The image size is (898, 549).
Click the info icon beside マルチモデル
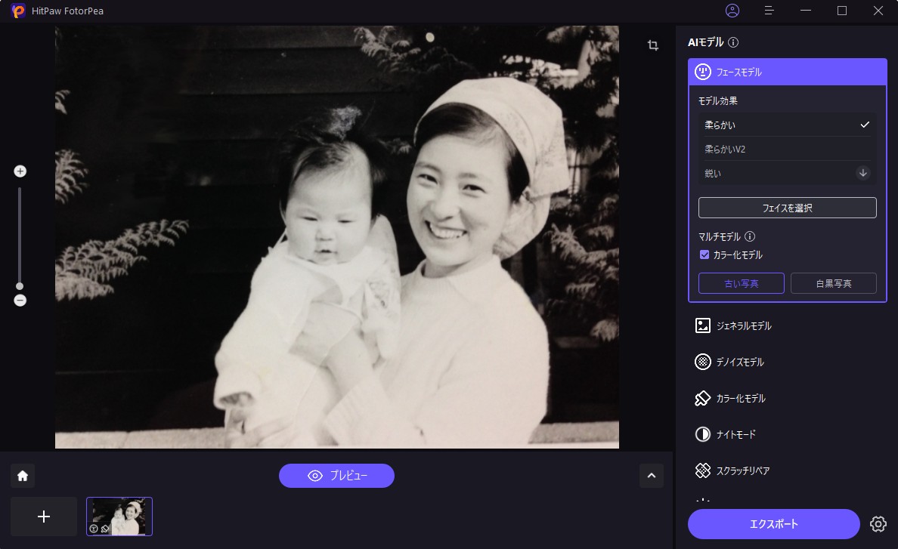(750, 237)
